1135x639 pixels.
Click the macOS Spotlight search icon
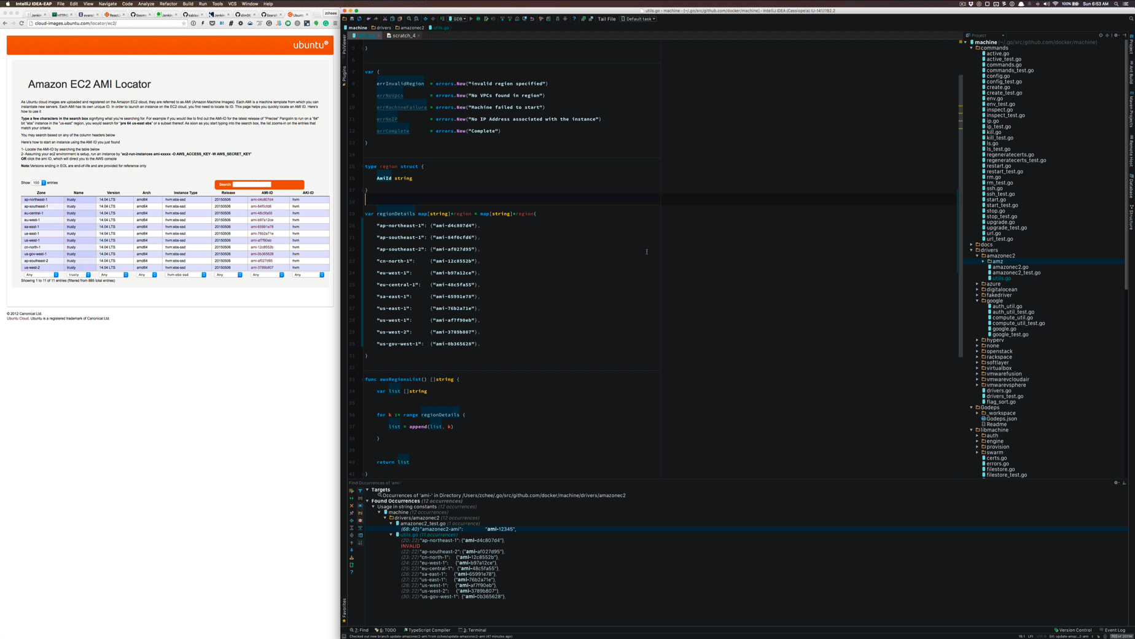(x=1116, y=4)
